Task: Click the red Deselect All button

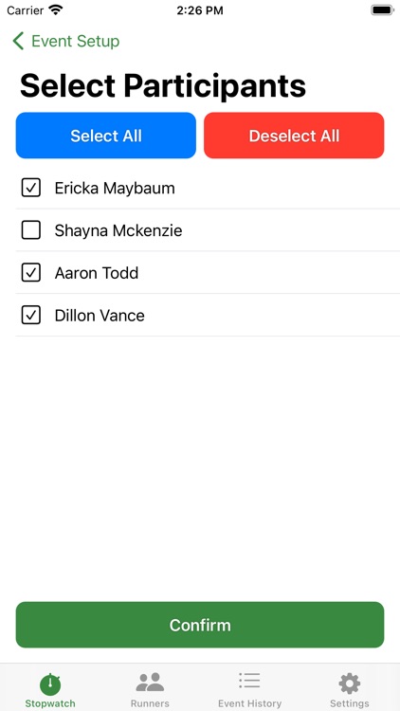Action: (x=294, y=136)
